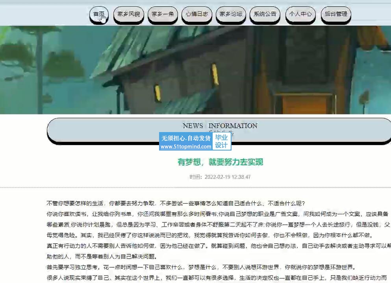Click the line starting 你说你喜欢读书
This screenshot has height=283, width=391.
pyautogui.click(x=217, y=214)
